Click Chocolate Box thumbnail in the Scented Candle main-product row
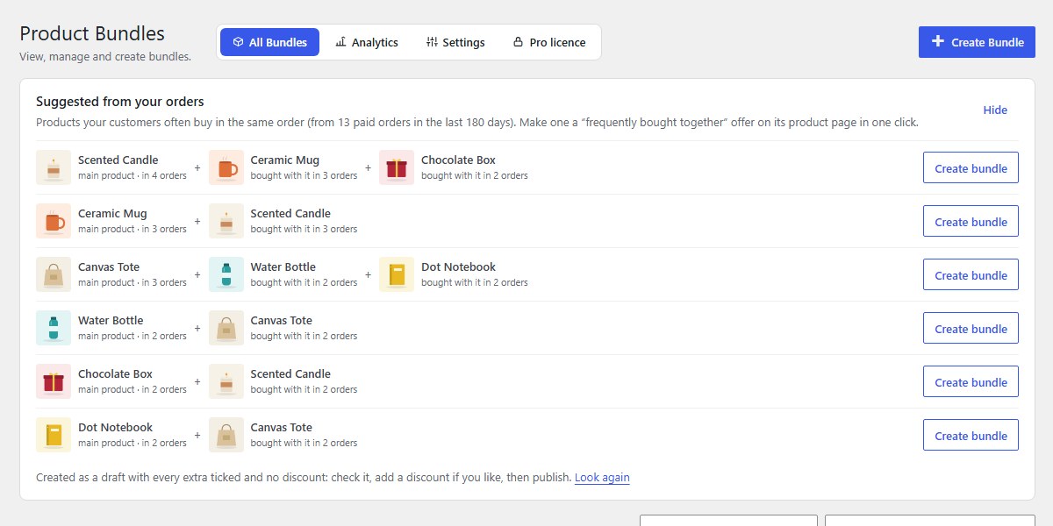 397,167
